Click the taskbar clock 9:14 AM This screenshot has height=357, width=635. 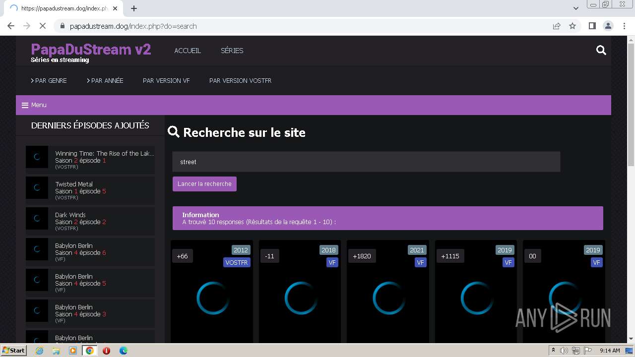click(x=610, y=351)
